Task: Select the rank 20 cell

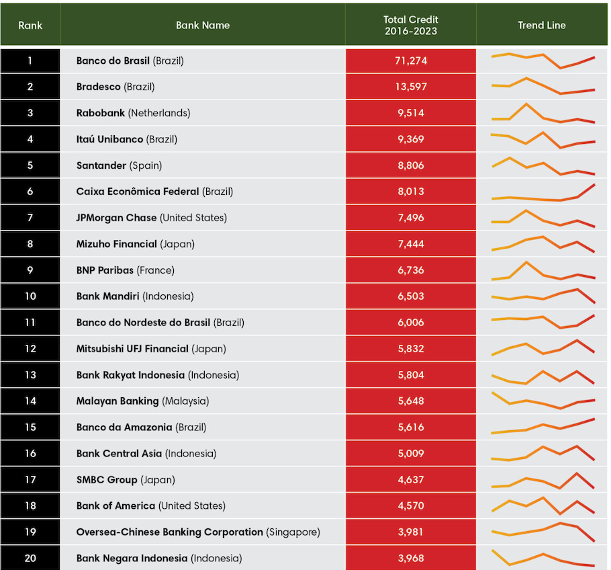Action: (x=30, y=558)
